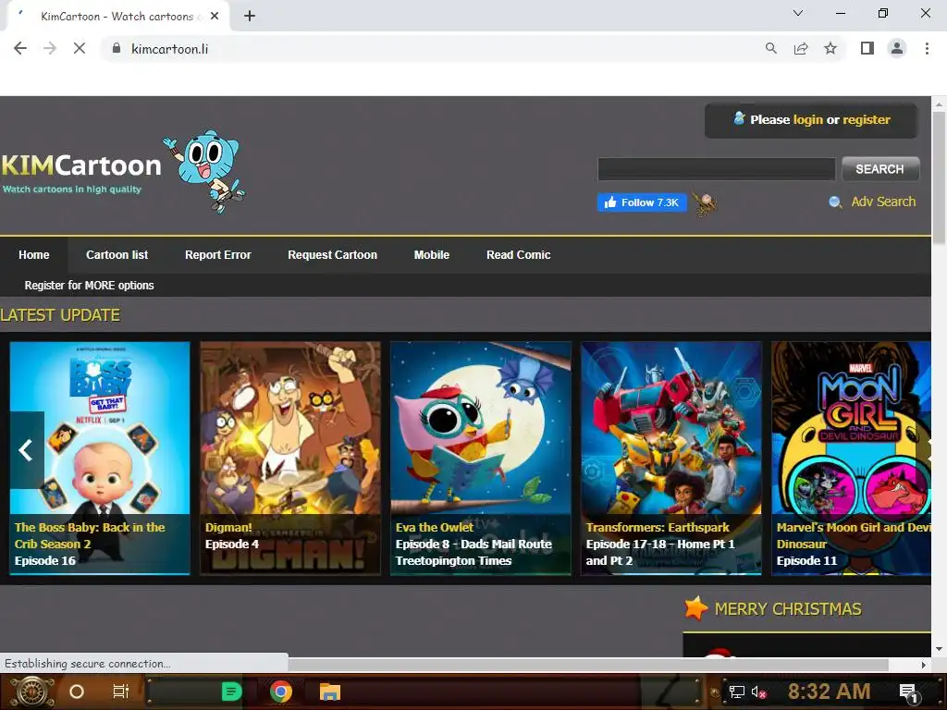The image size is (947, 710).
Task: Click the scroll down arrow of vertical scrollbar
Action: pos(939,649)
